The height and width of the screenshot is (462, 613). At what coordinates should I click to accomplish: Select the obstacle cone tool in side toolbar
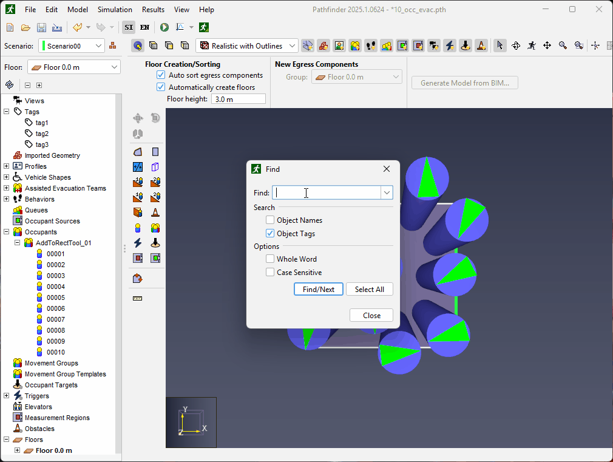pos(155,212)
